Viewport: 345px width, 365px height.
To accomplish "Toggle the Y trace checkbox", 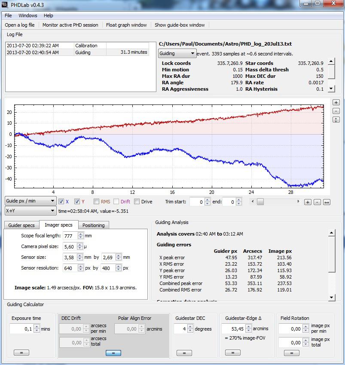I will pos(77,202).
